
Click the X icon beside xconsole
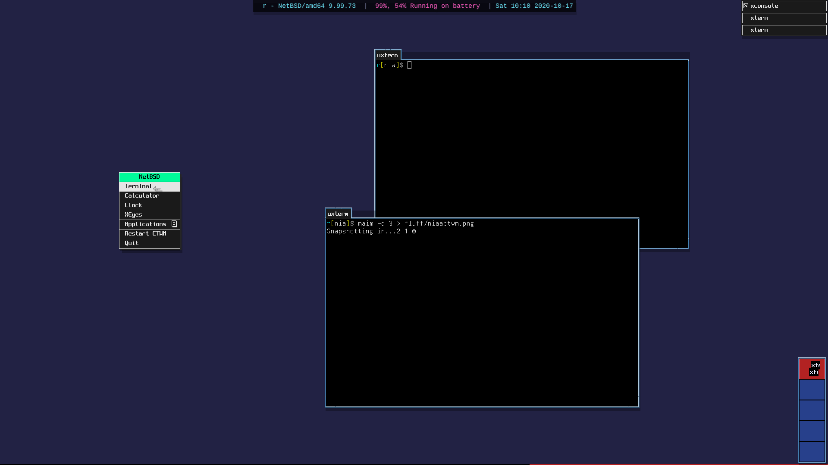pyautogui.click(x=746, y=6)
